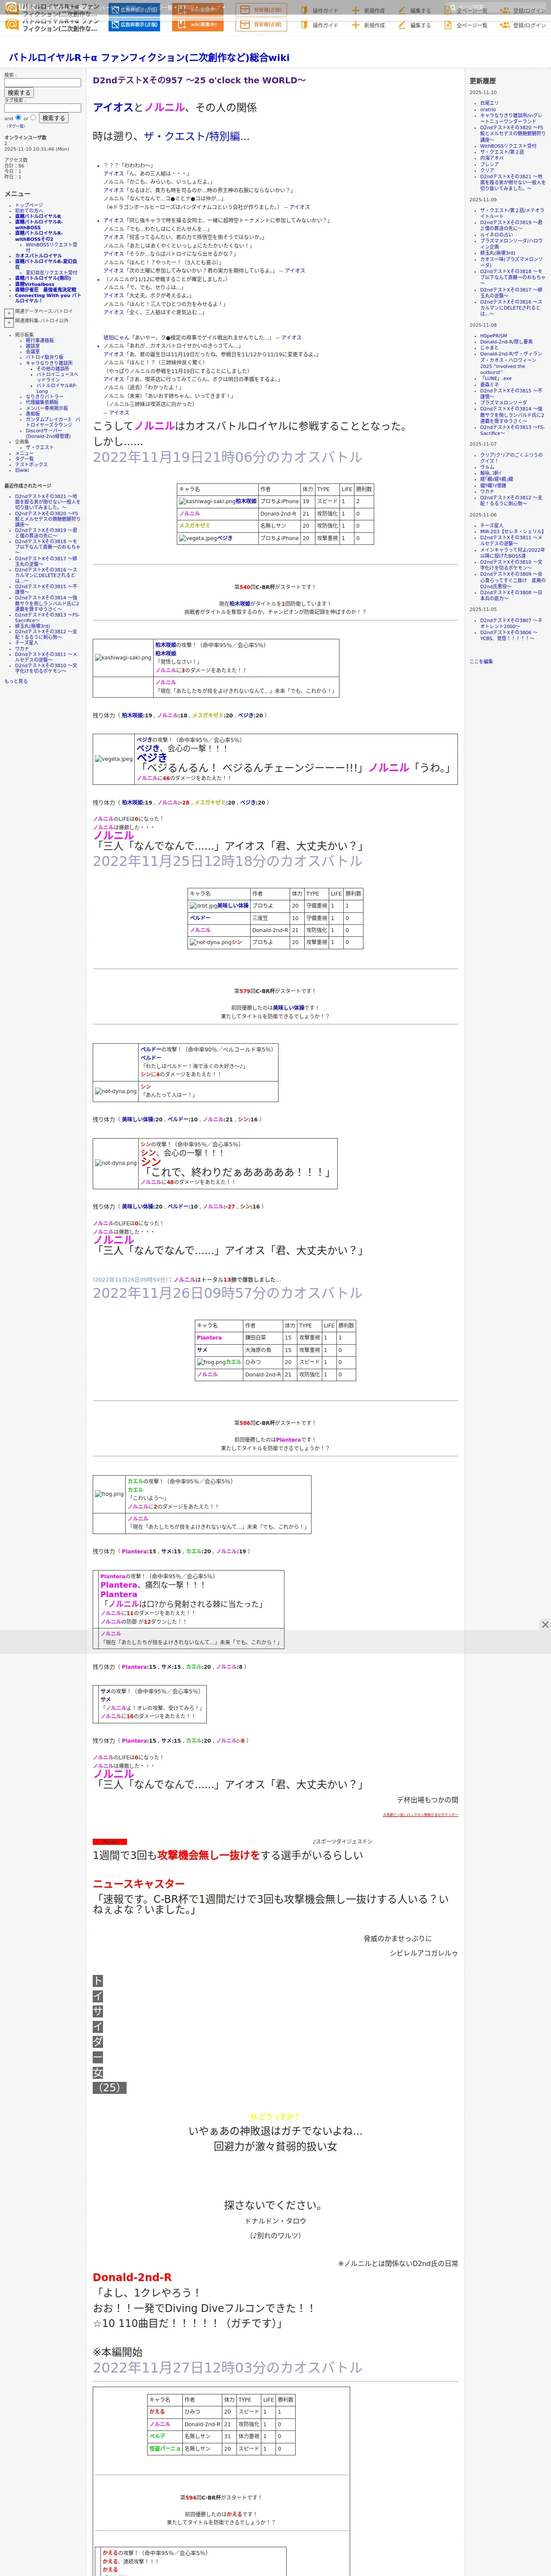Click 柏木咲姫 name in first roster table
The height and width of the screenshot is (2576, 551).
click(246, 501)
